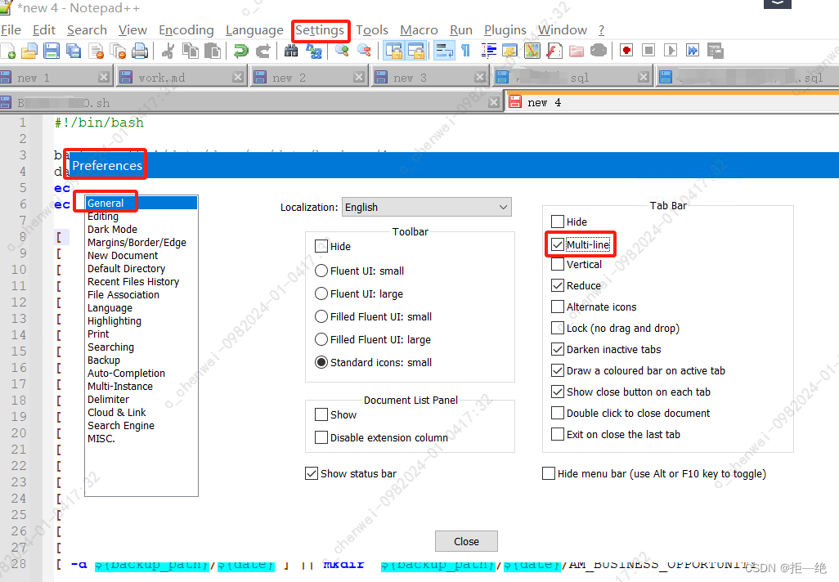
Task: Click the Save All toolbar icon
Action: click(x=74, y=51)
